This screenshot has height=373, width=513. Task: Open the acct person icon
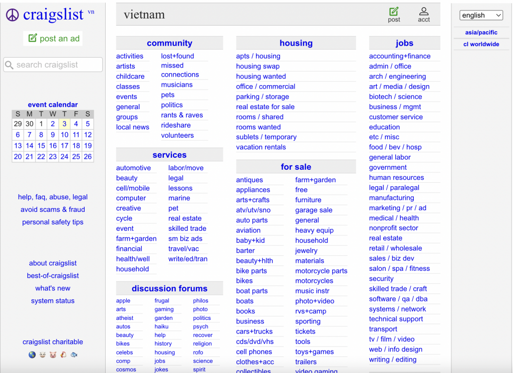click(x=424, y=12)
